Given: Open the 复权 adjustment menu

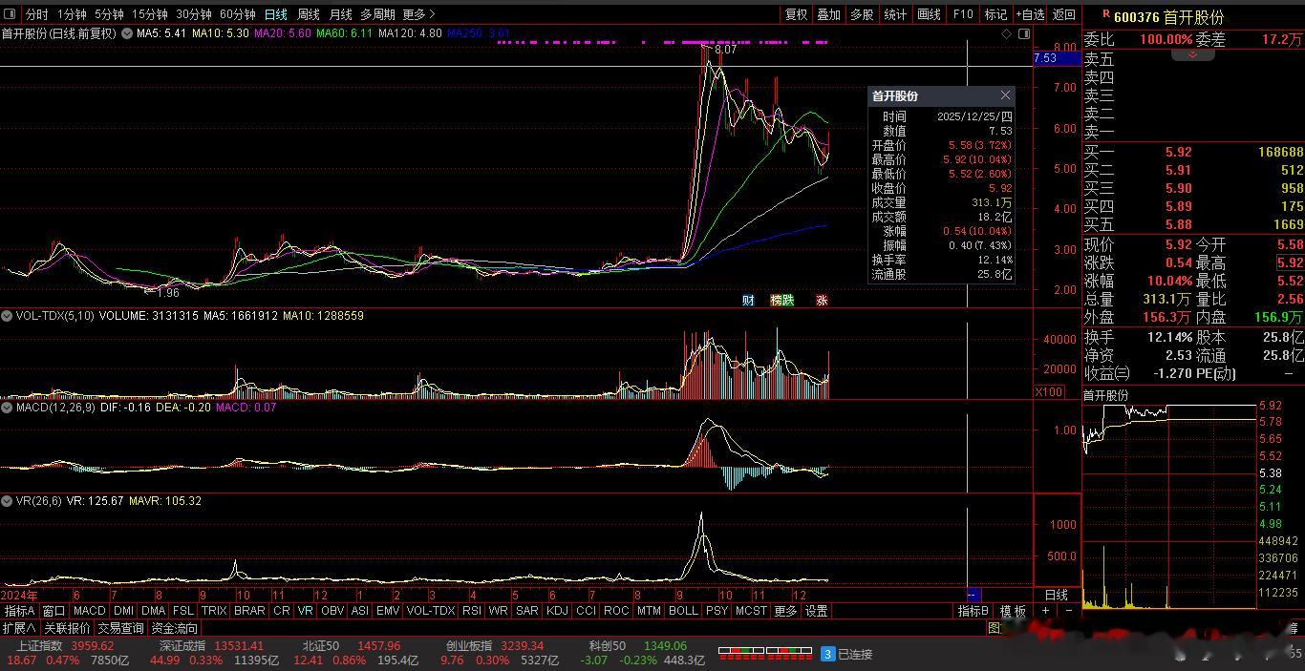Looking at the screenshot, I should pos(796,14).
